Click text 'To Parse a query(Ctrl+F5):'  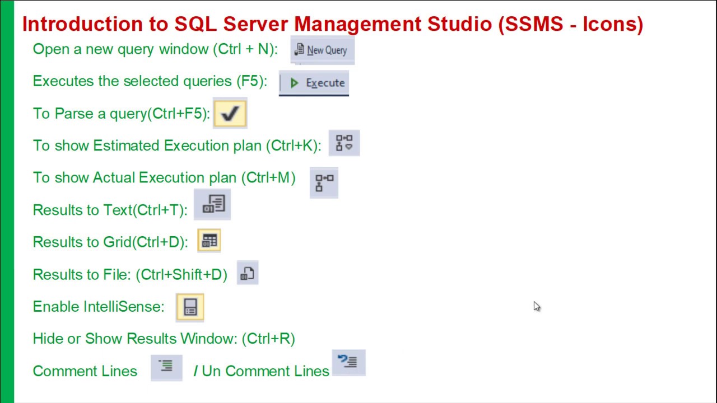(121, 114)
